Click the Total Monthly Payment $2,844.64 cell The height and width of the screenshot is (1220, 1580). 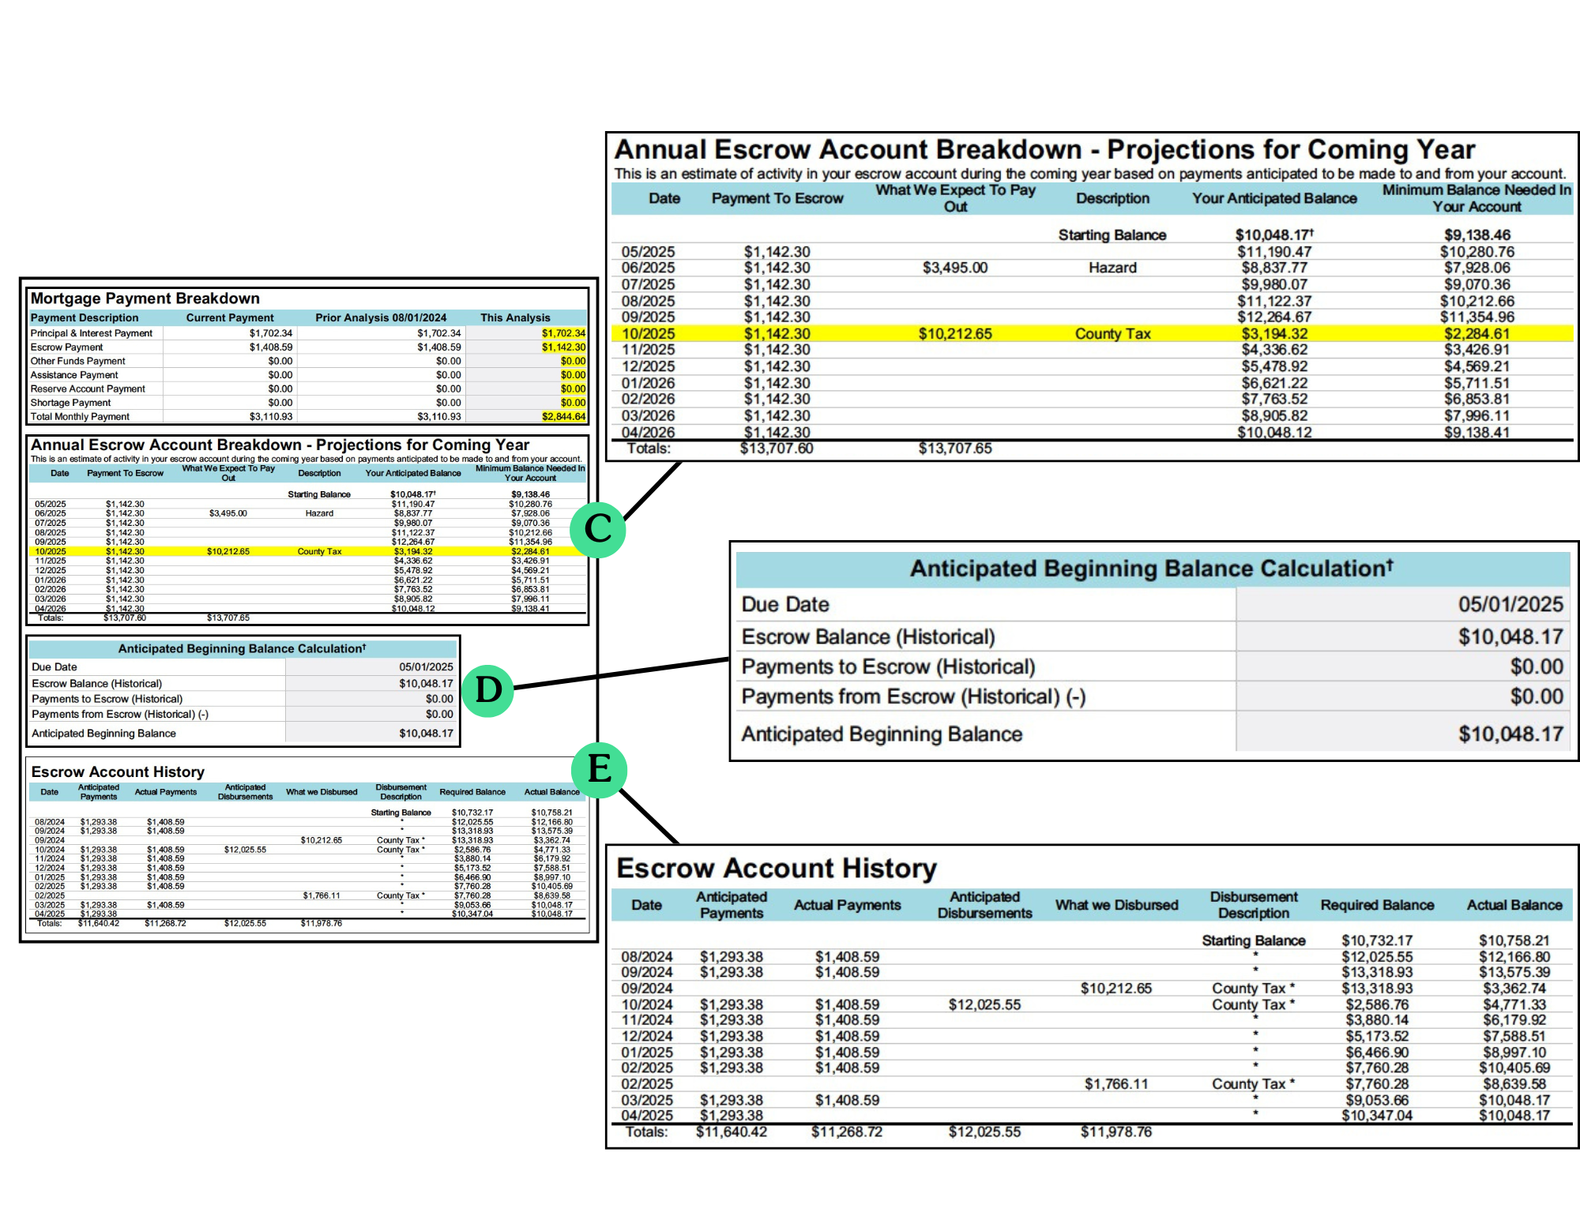(563, 417)
